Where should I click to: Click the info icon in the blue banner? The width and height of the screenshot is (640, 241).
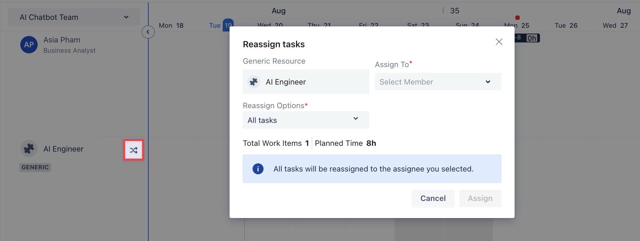[258, 169]
